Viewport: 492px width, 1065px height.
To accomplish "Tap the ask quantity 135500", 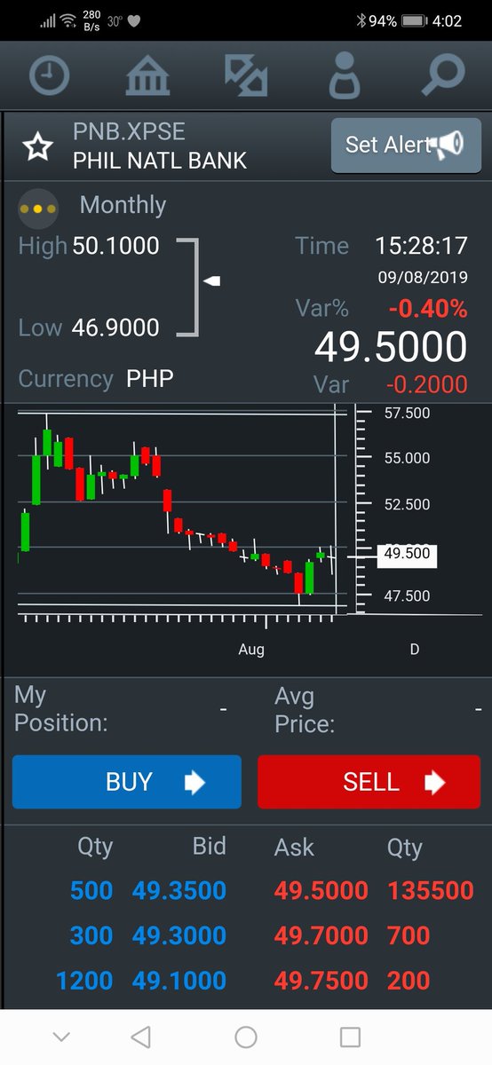I will point(430,890).
